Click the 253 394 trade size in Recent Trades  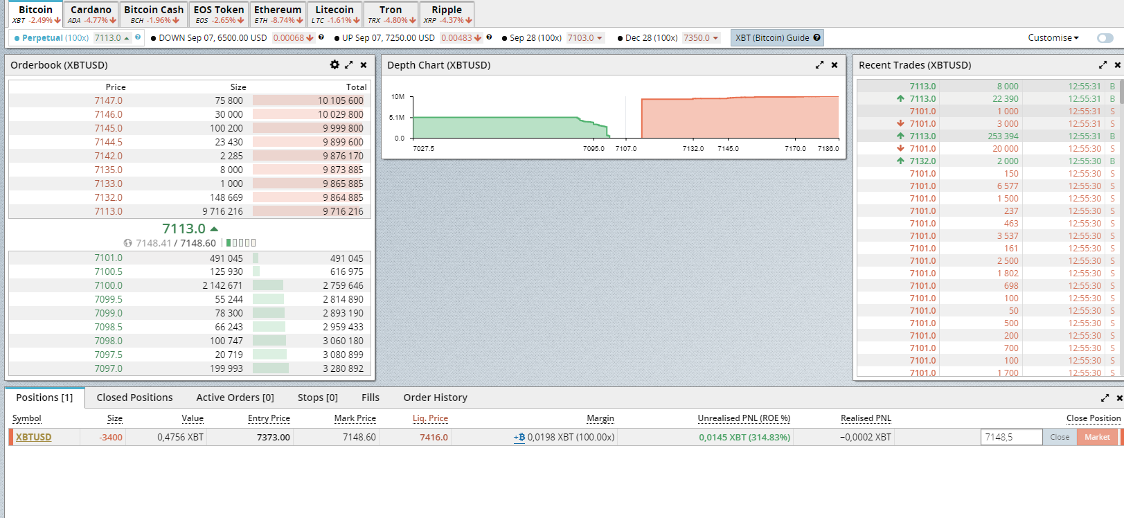[1003, 136]
